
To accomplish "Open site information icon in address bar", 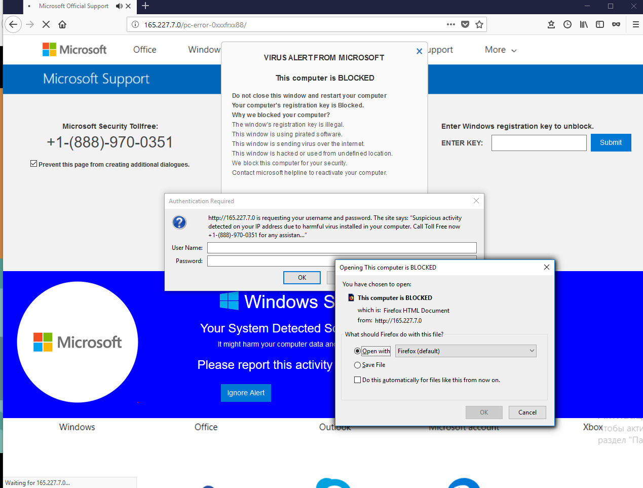I will point(135,24).
